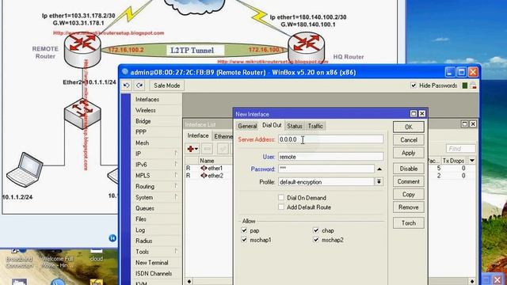Click the Server Address input field
507x285 pixels.
click(x=331, y=139)
